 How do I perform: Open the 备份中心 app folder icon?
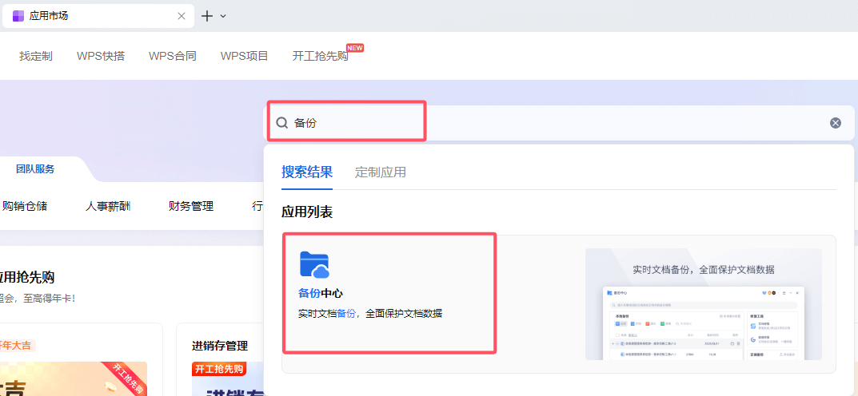click(314, 264)
